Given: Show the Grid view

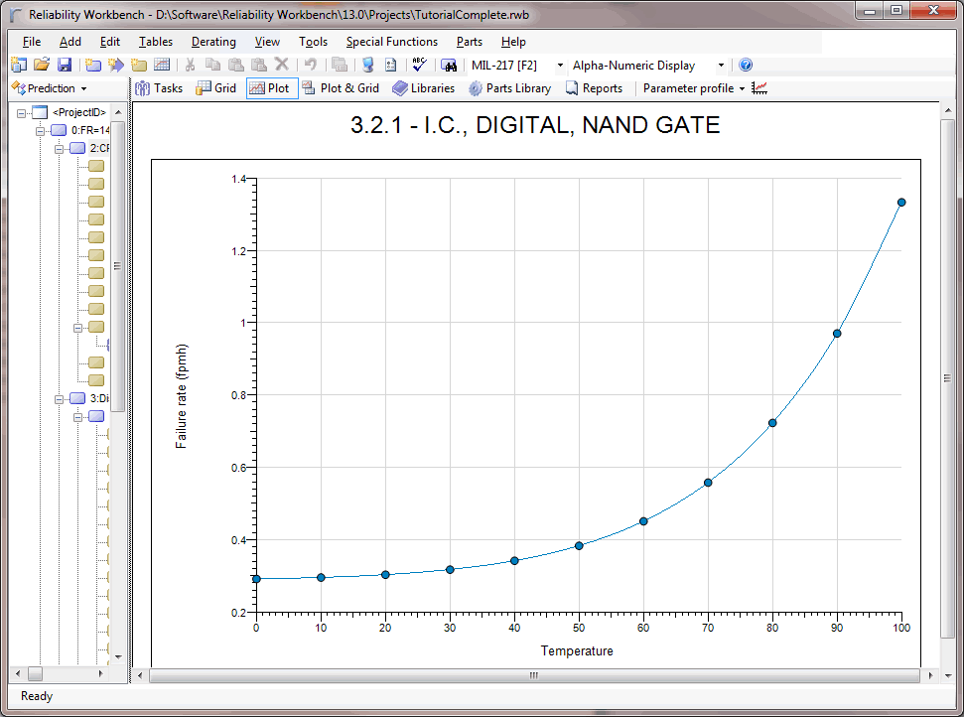Looking at the screenshot, I should coord(215,88).
